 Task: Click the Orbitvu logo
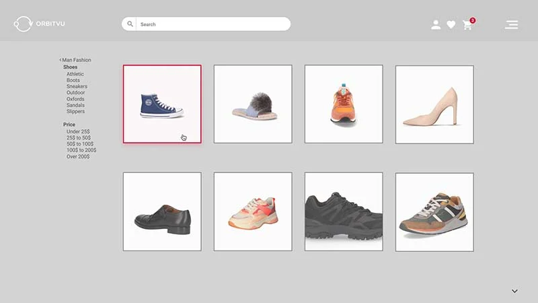click(x=39, y=24)
